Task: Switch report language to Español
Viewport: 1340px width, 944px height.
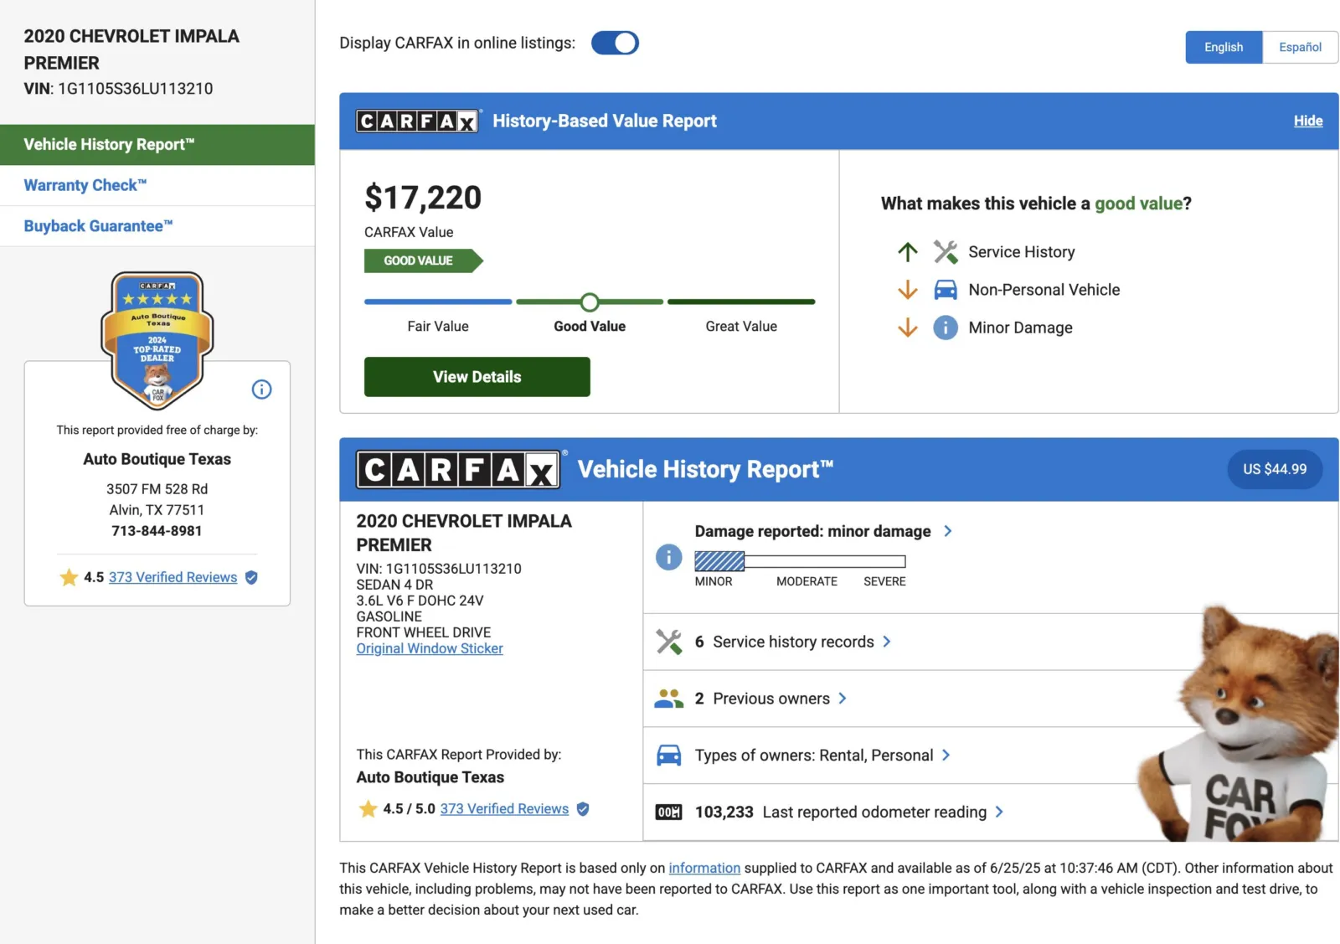Action: tap(1299, 48)
